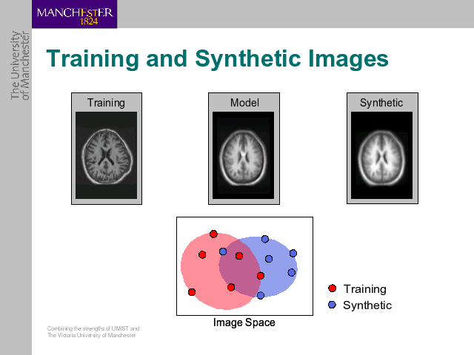
Task: Click the Synthetic panel label
Action: 381,103
